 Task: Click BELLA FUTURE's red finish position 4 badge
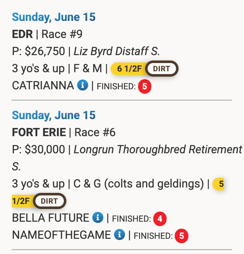point(160,219)
